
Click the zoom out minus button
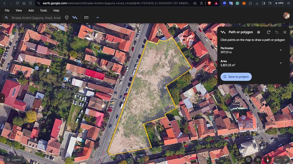277,160
